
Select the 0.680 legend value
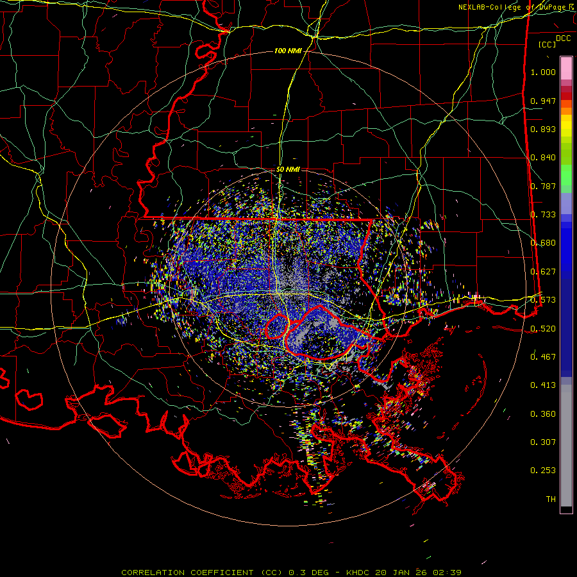click(x=543, y=243)
